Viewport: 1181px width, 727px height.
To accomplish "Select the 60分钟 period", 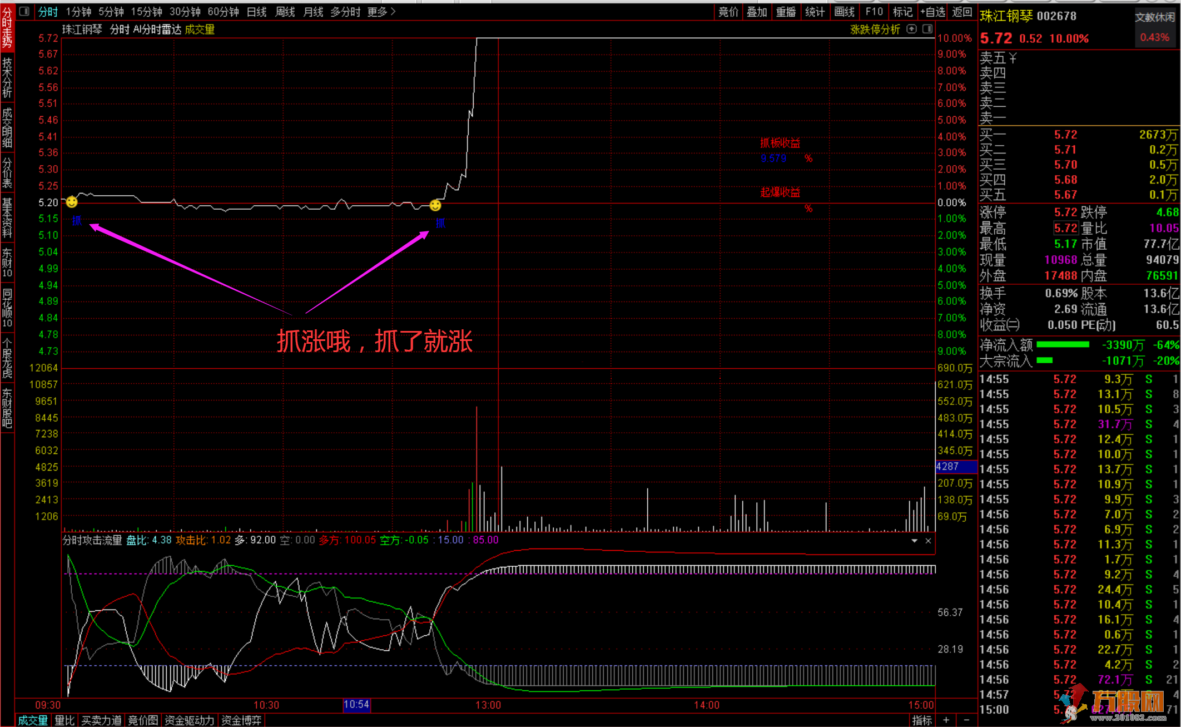I will click(x=224, y=12).
